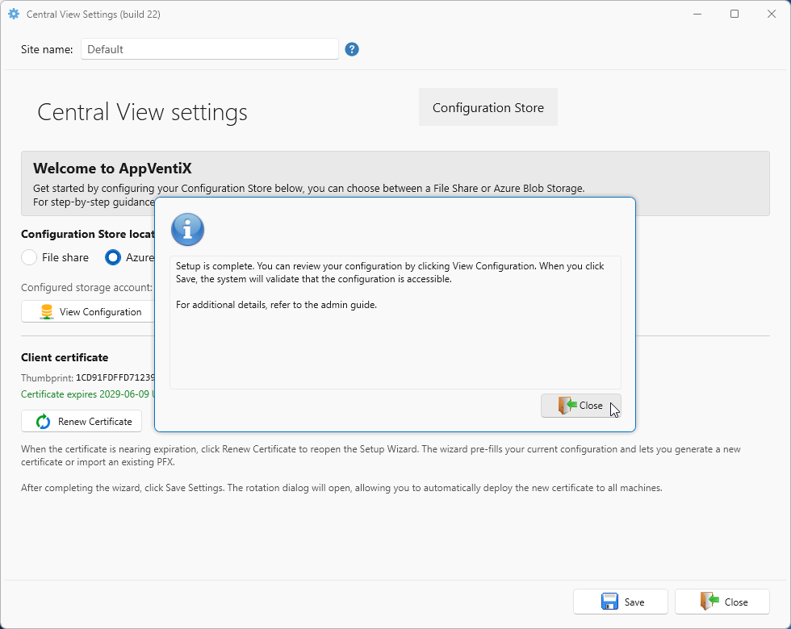The width and height of the screenshot is (791, 629).
Task: Click the door icon on the bottom Close button
Action: [709, 602]
